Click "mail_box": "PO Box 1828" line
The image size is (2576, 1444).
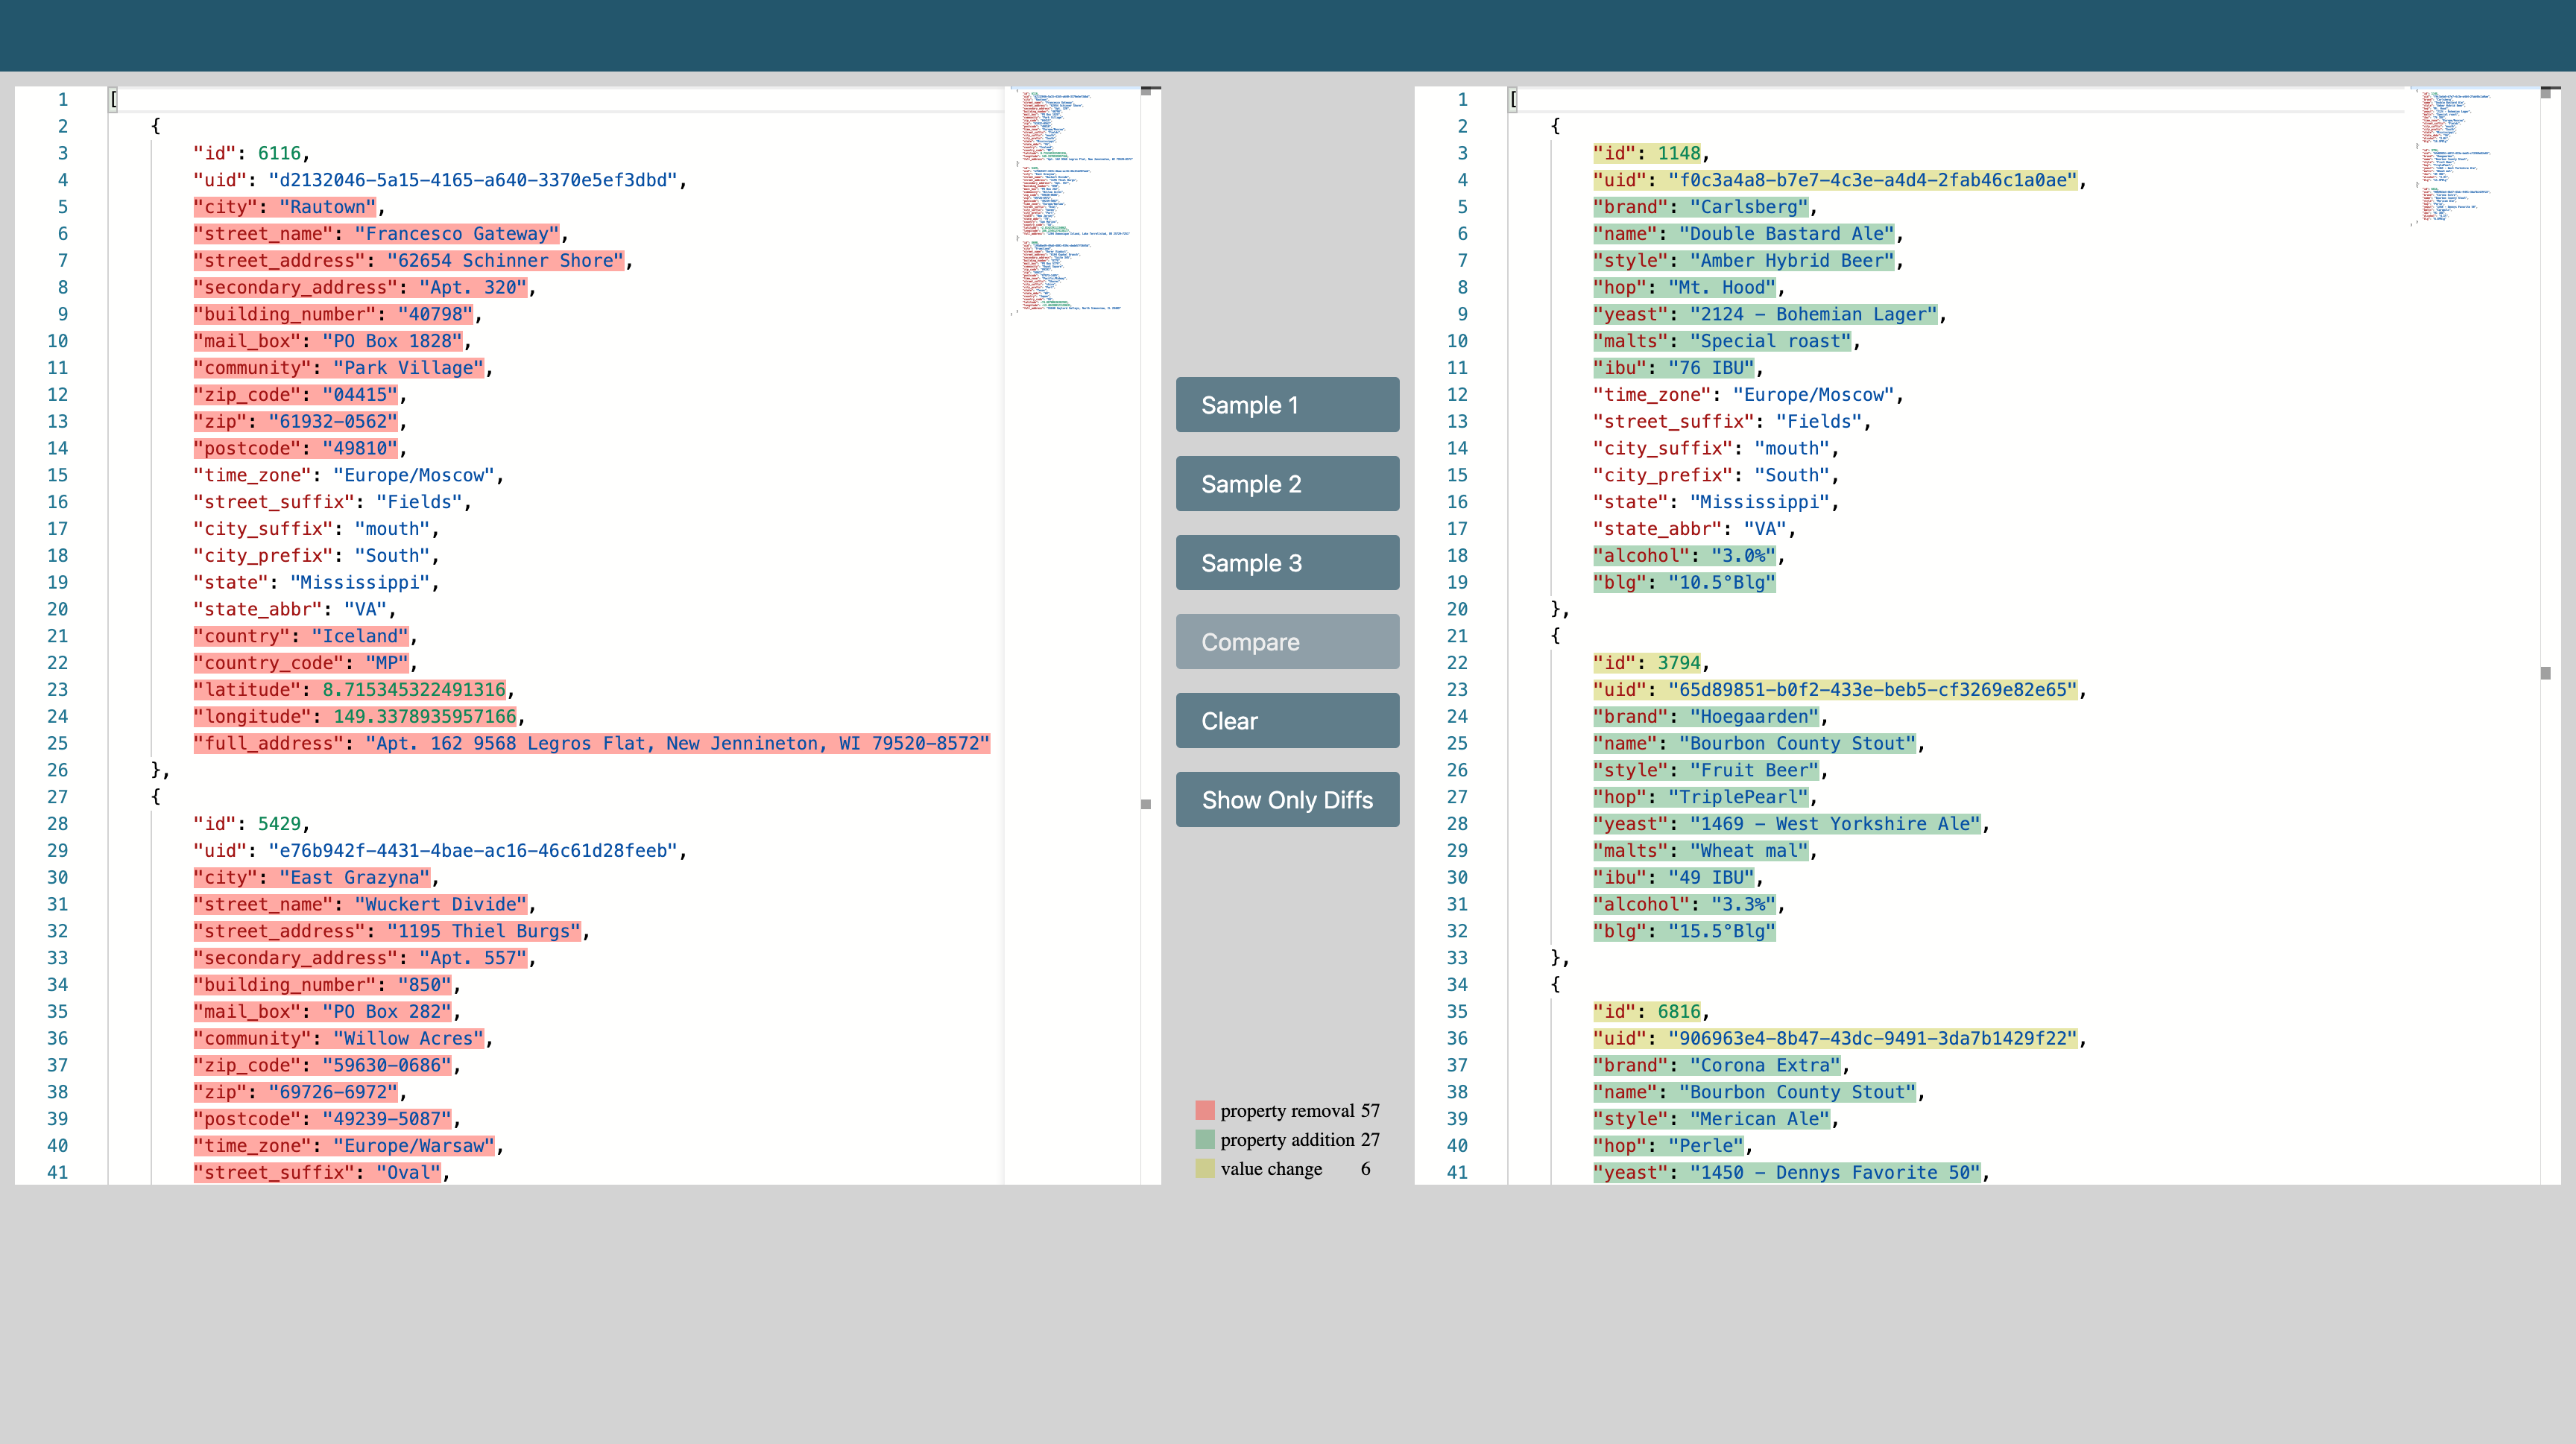[x=328, y=341]
